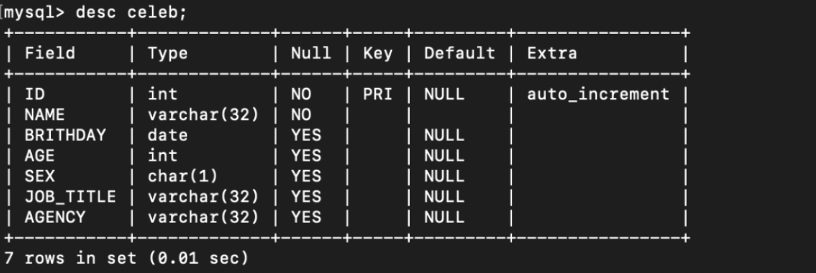The width and height of the screenshot is (816, 273).
Task: Click the 'desc celeb;' command text
Action: point(131,13)
